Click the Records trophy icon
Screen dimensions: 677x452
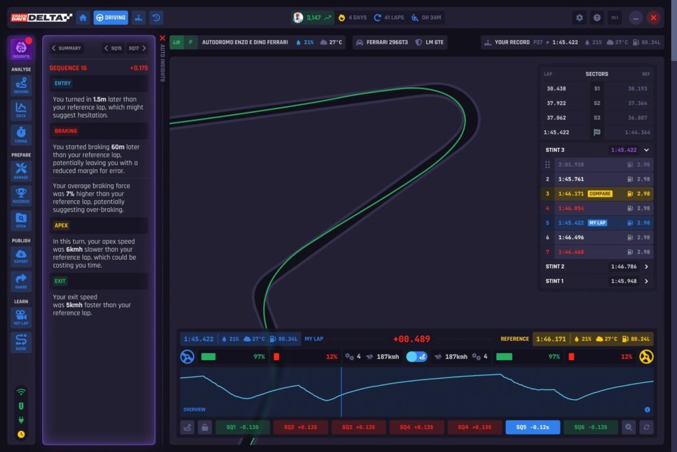pos(21,195)
